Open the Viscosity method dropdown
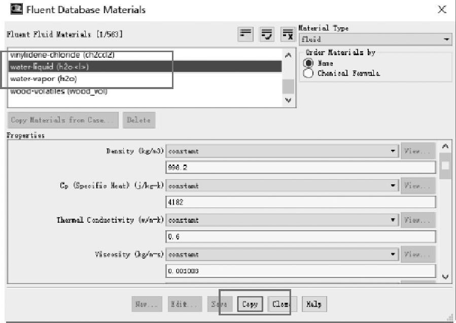The image size is (456, 323). [282, 254]
